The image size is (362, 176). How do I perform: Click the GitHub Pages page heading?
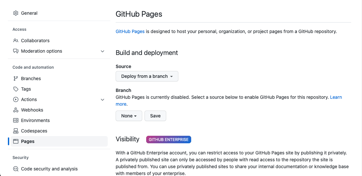click(139, 14)
